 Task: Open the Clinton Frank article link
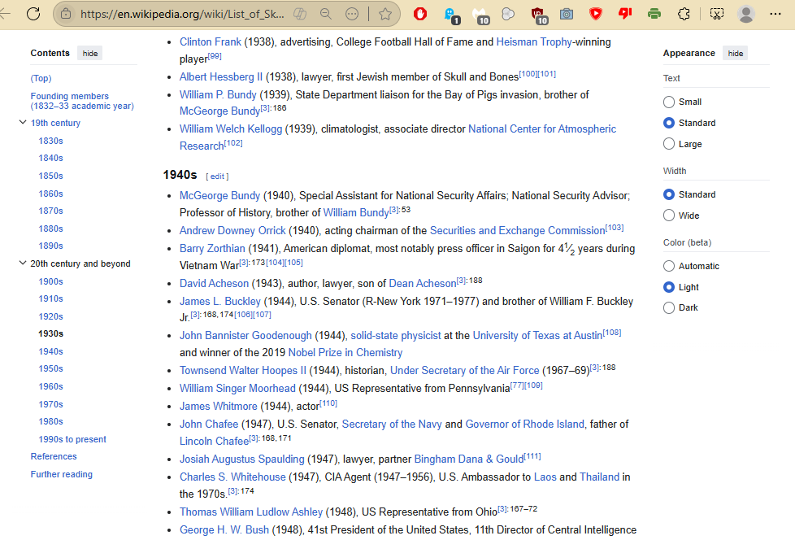[211, 41]
